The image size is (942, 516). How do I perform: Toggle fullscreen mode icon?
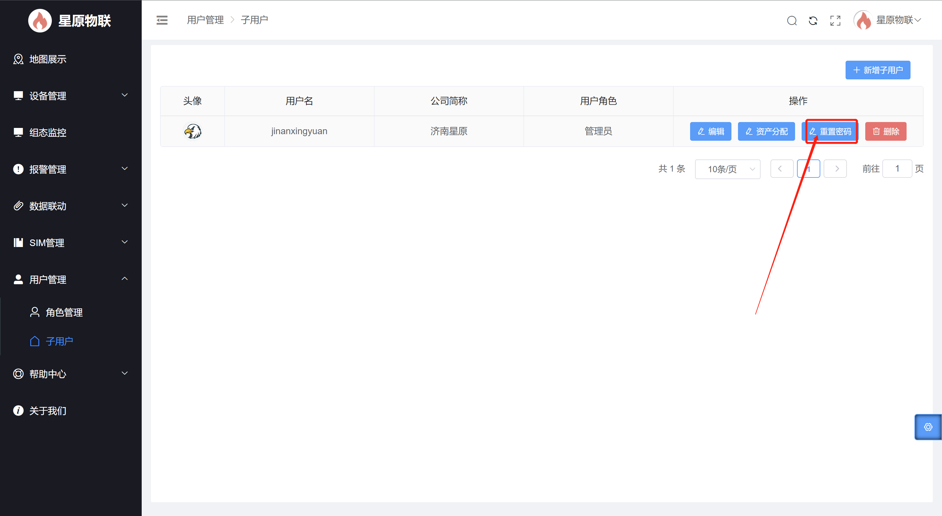coord(835,20)
